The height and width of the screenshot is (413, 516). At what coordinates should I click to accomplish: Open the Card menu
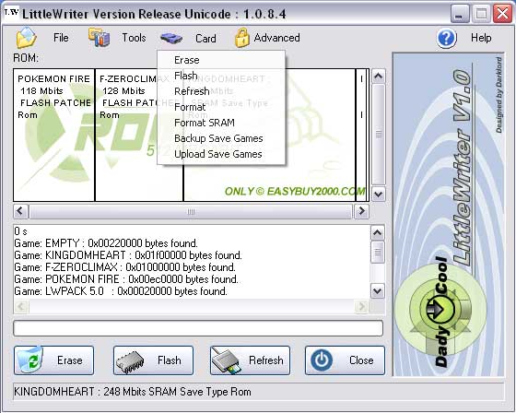[205, 38]
